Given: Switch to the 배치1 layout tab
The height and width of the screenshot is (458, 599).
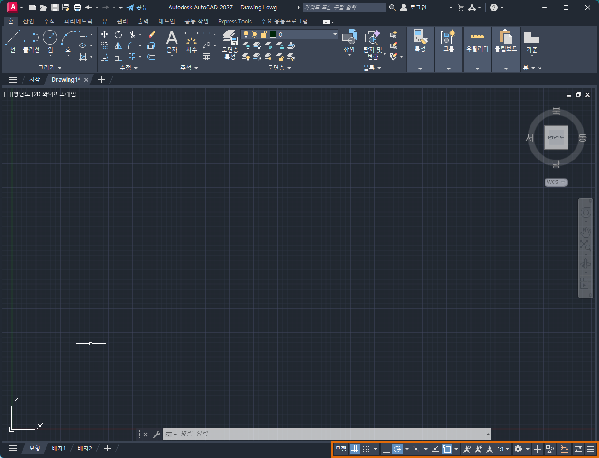Looking at the screenshot, I should click(x=59, y=448).
